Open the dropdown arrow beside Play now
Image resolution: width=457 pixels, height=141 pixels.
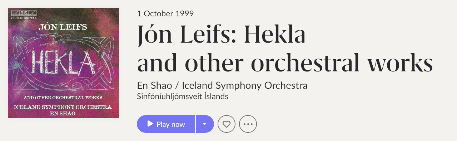click(205, 124)
